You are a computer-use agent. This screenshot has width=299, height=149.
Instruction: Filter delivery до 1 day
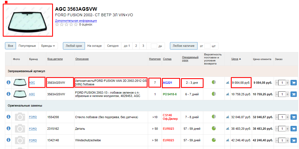[127, 46]
